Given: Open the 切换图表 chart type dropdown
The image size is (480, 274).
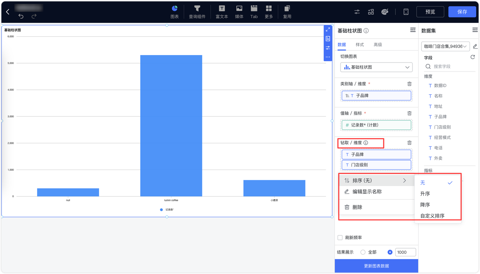Looking at the screenshot, I should click(x=376, y=67).
